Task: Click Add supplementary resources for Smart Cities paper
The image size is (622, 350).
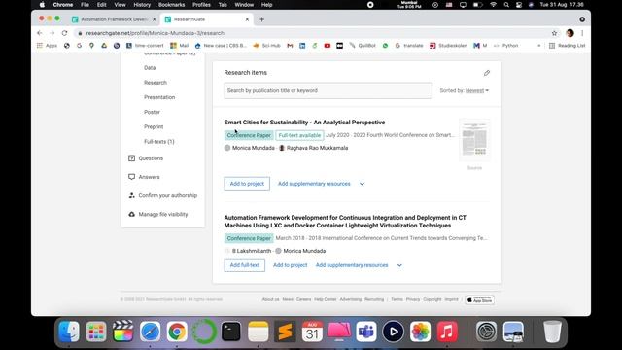Action: pyautogui.click(x=314, y=184)
